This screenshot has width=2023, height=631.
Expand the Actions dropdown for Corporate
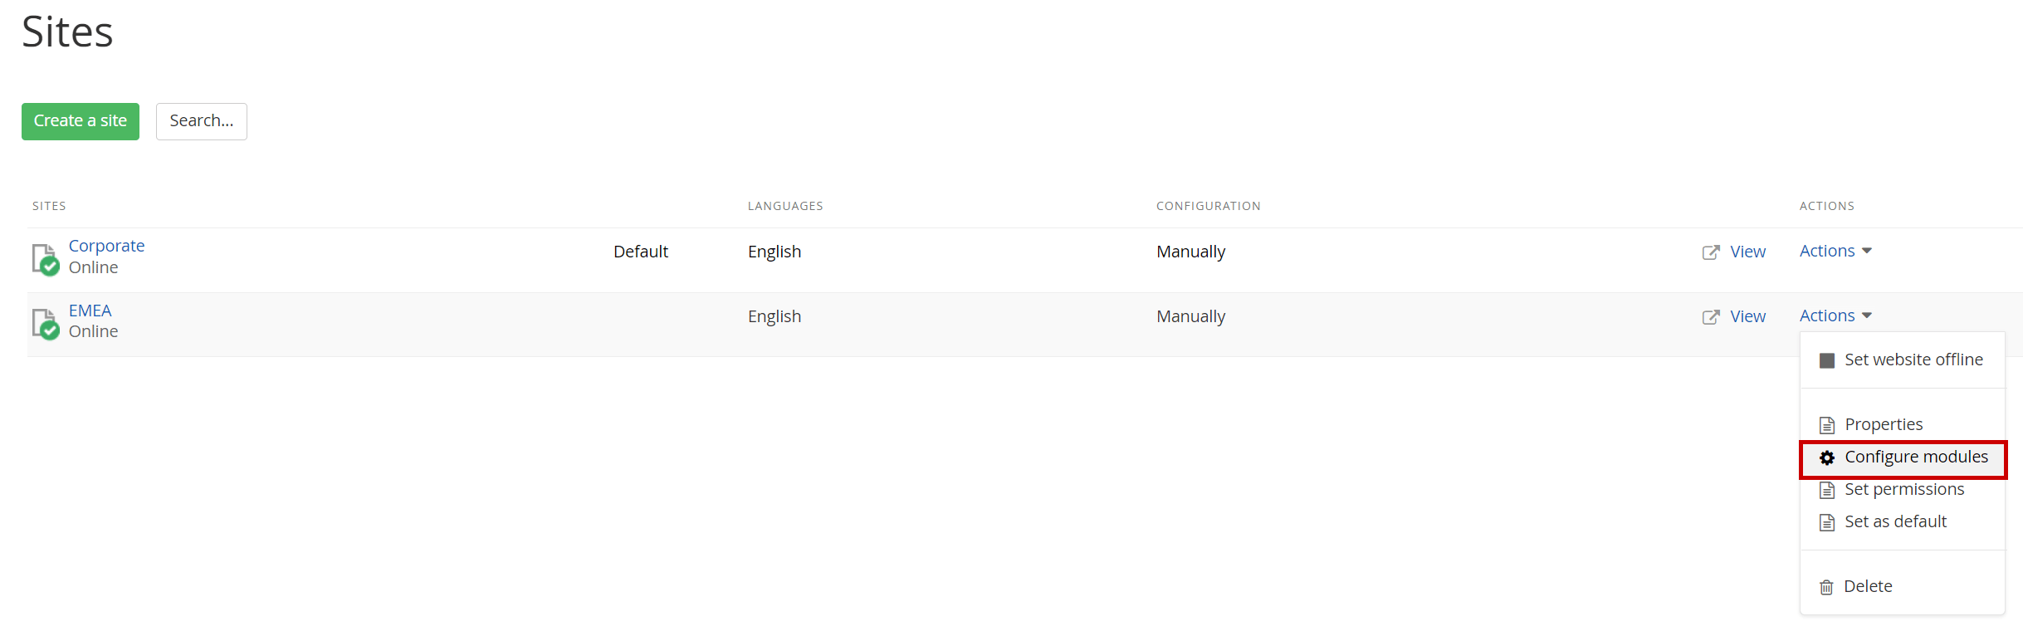[x=1835, y=251]
